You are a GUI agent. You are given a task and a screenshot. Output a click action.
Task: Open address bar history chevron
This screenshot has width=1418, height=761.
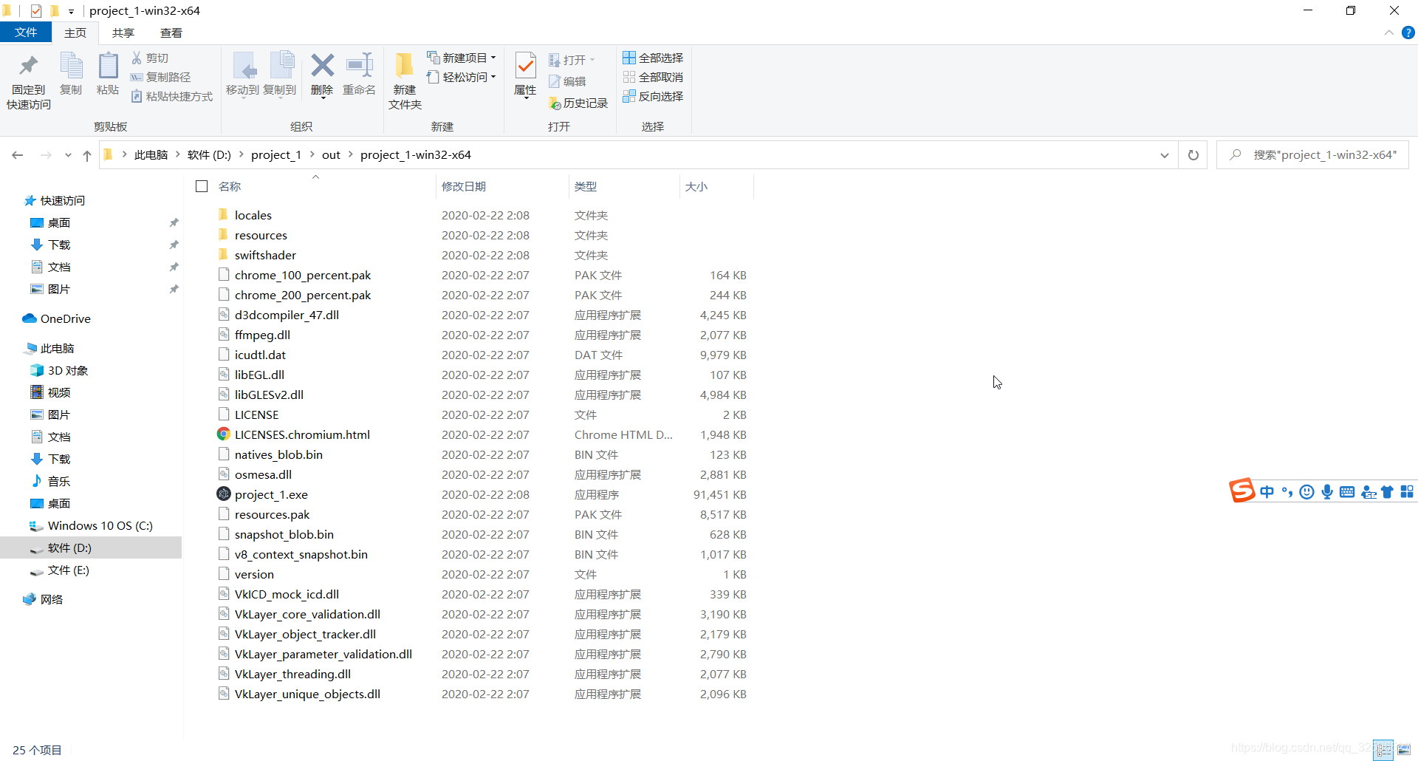[x=1165, y=154]
